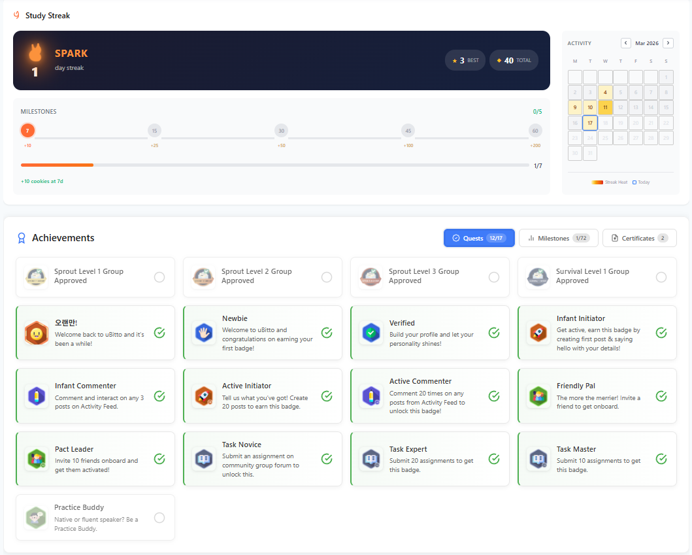Click the Infant Initiator badge icon
The height and width of the screenshot is (555, 692).
coord(538,333)
